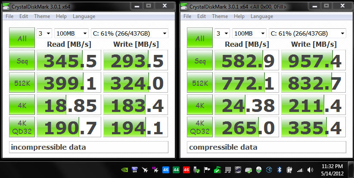The height and width of the screenshot is (178, 354).
Task: Click the network signal bars tray icon
Action: [300, 170]
